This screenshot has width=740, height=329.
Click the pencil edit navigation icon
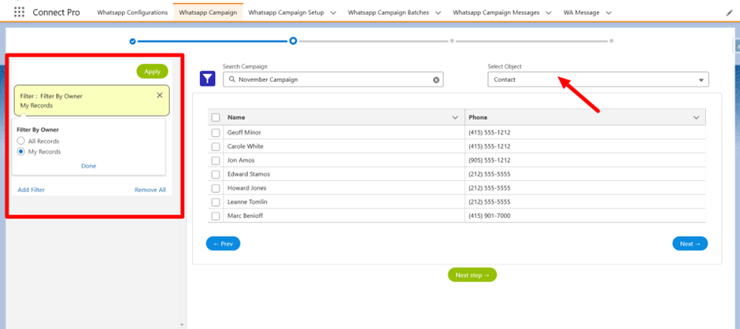point(729,13)
